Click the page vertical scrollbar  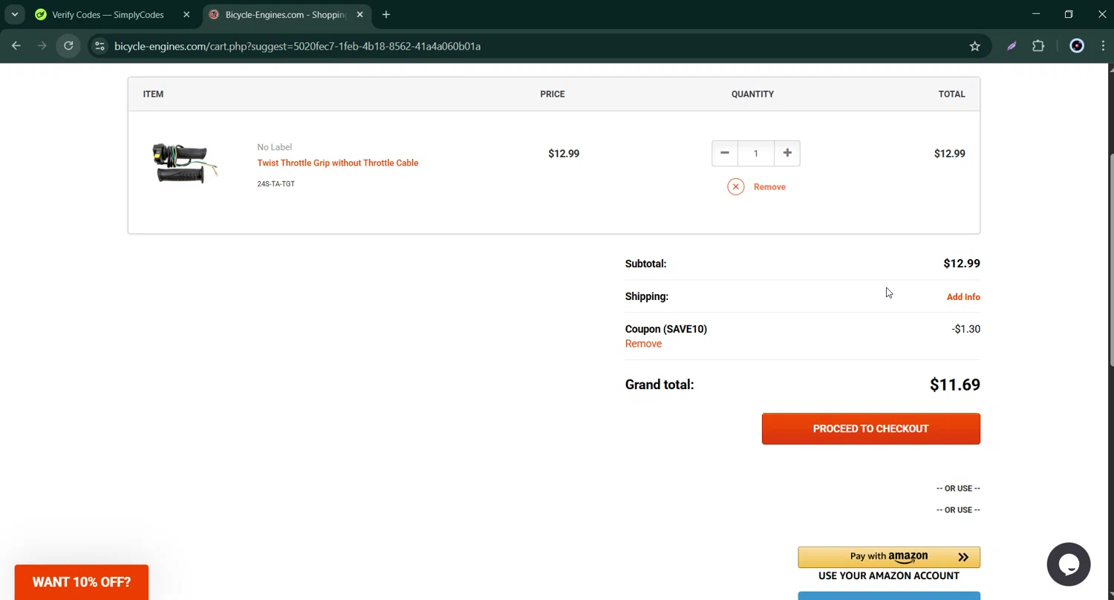tap(1111, 260)
